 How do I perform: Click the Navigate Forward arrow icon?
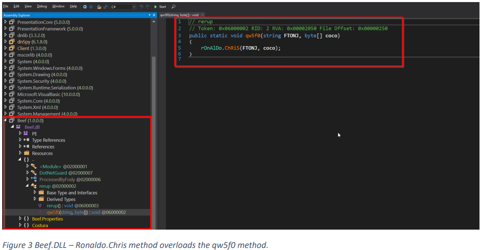[91, 7]
